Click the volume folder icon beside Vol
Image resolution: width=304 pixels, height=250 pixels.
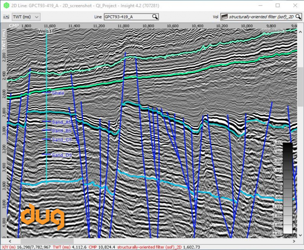(x=224, y=17)
